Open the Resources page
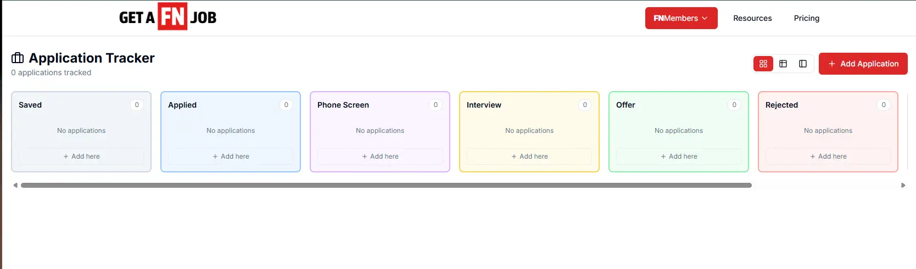This screenshot has width=916, height=269. [x=752, y=18]
